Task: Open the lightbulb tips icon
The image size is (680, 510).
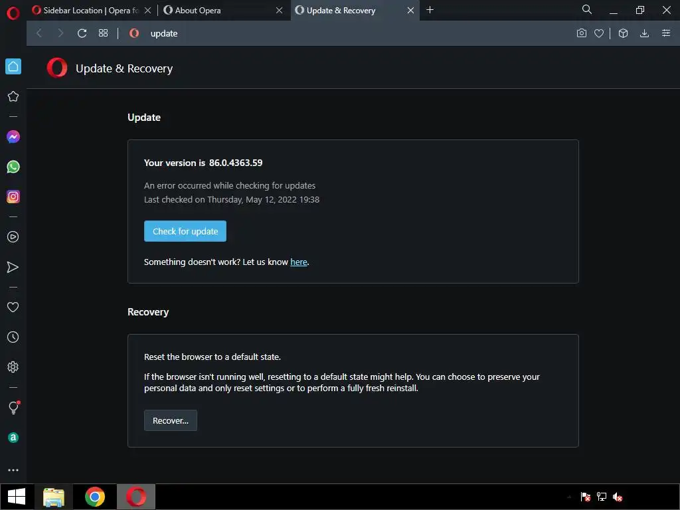Action: click(x=14, y=407)
